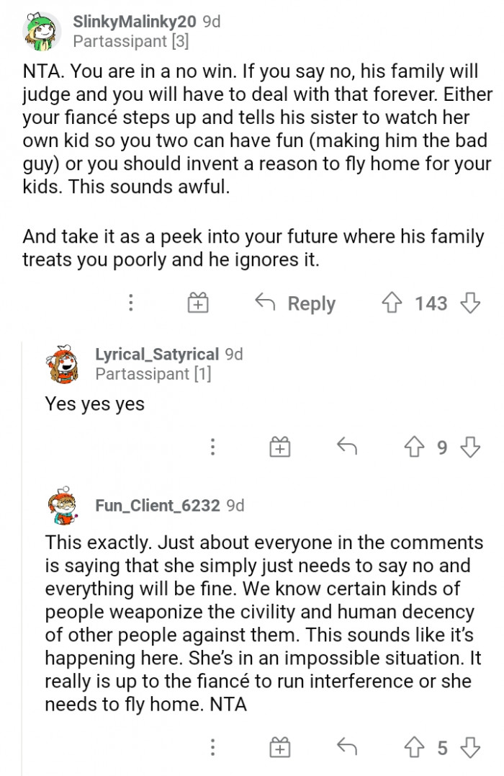Select the 143 vote count

pos(430,303)
